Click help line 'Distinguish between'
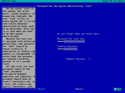The image size is (125, 93). coord(14,74)
